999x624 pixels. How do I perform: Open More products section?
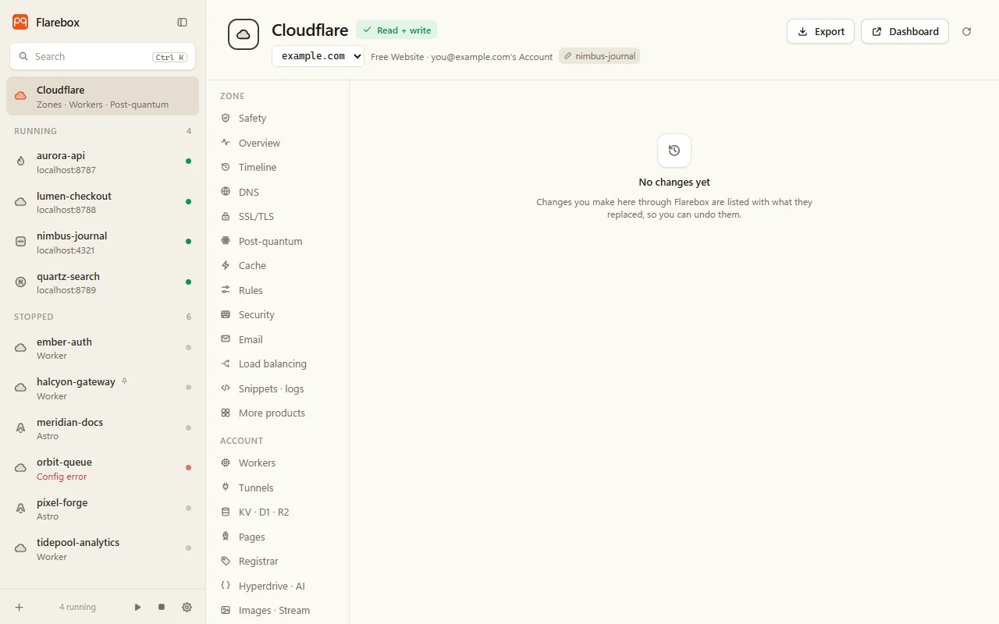[277, 413]
